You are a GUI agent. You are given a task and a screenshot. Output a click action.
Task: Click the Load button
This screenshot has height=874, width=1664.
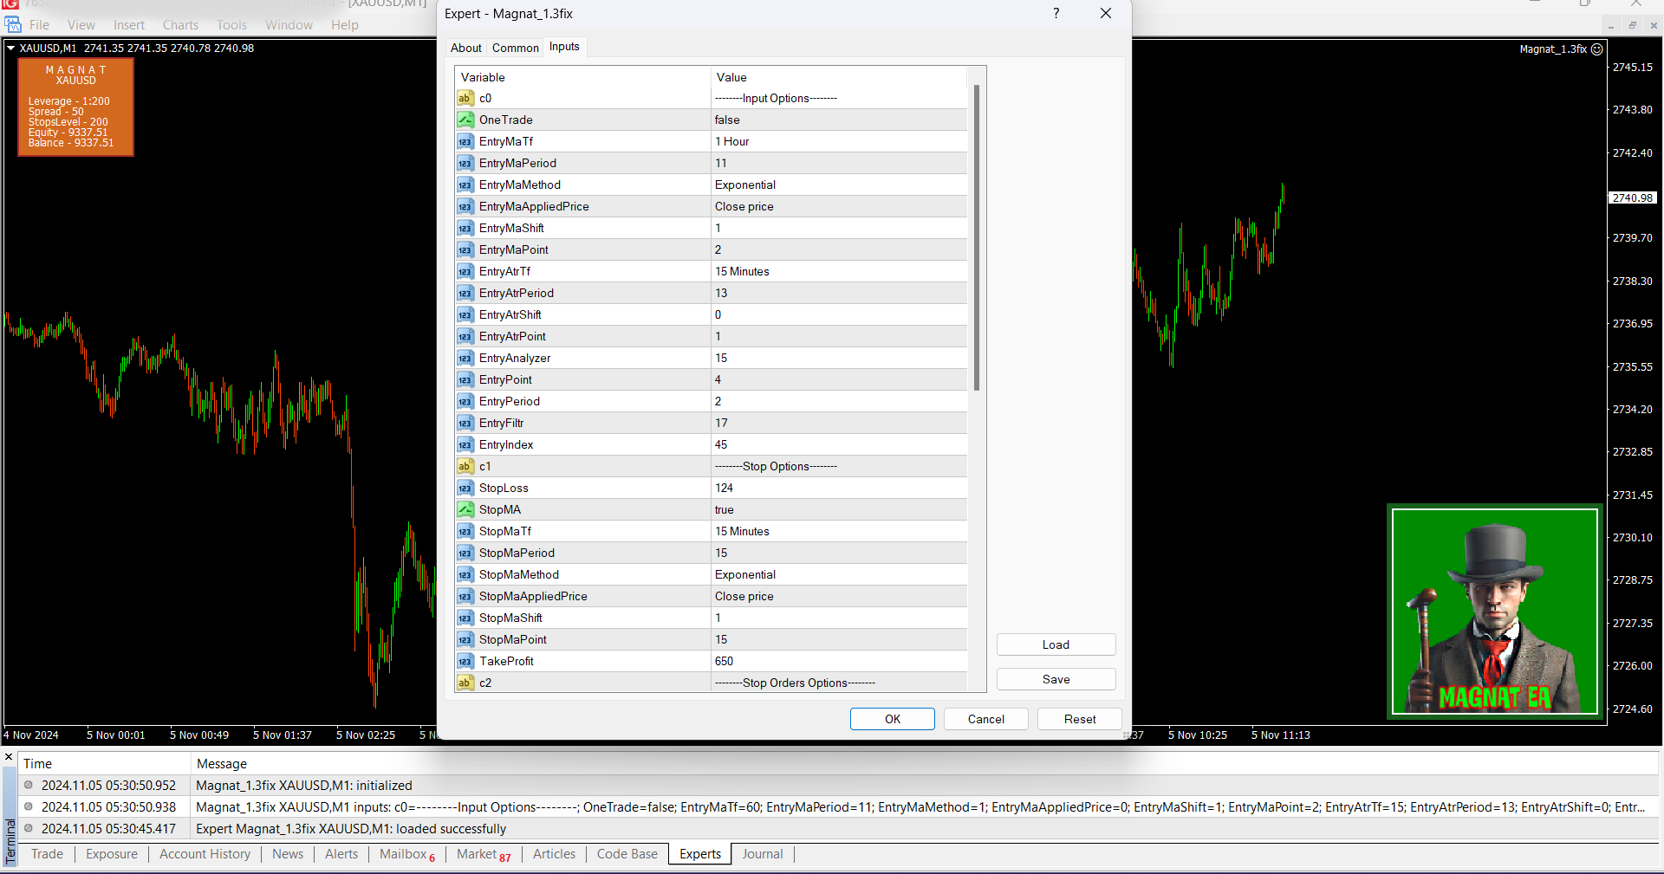point(1055,644)
